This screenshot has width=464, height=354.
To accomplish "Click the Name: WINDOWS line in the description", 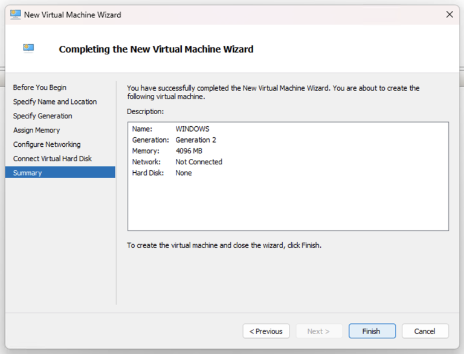I will click(171, 129).
